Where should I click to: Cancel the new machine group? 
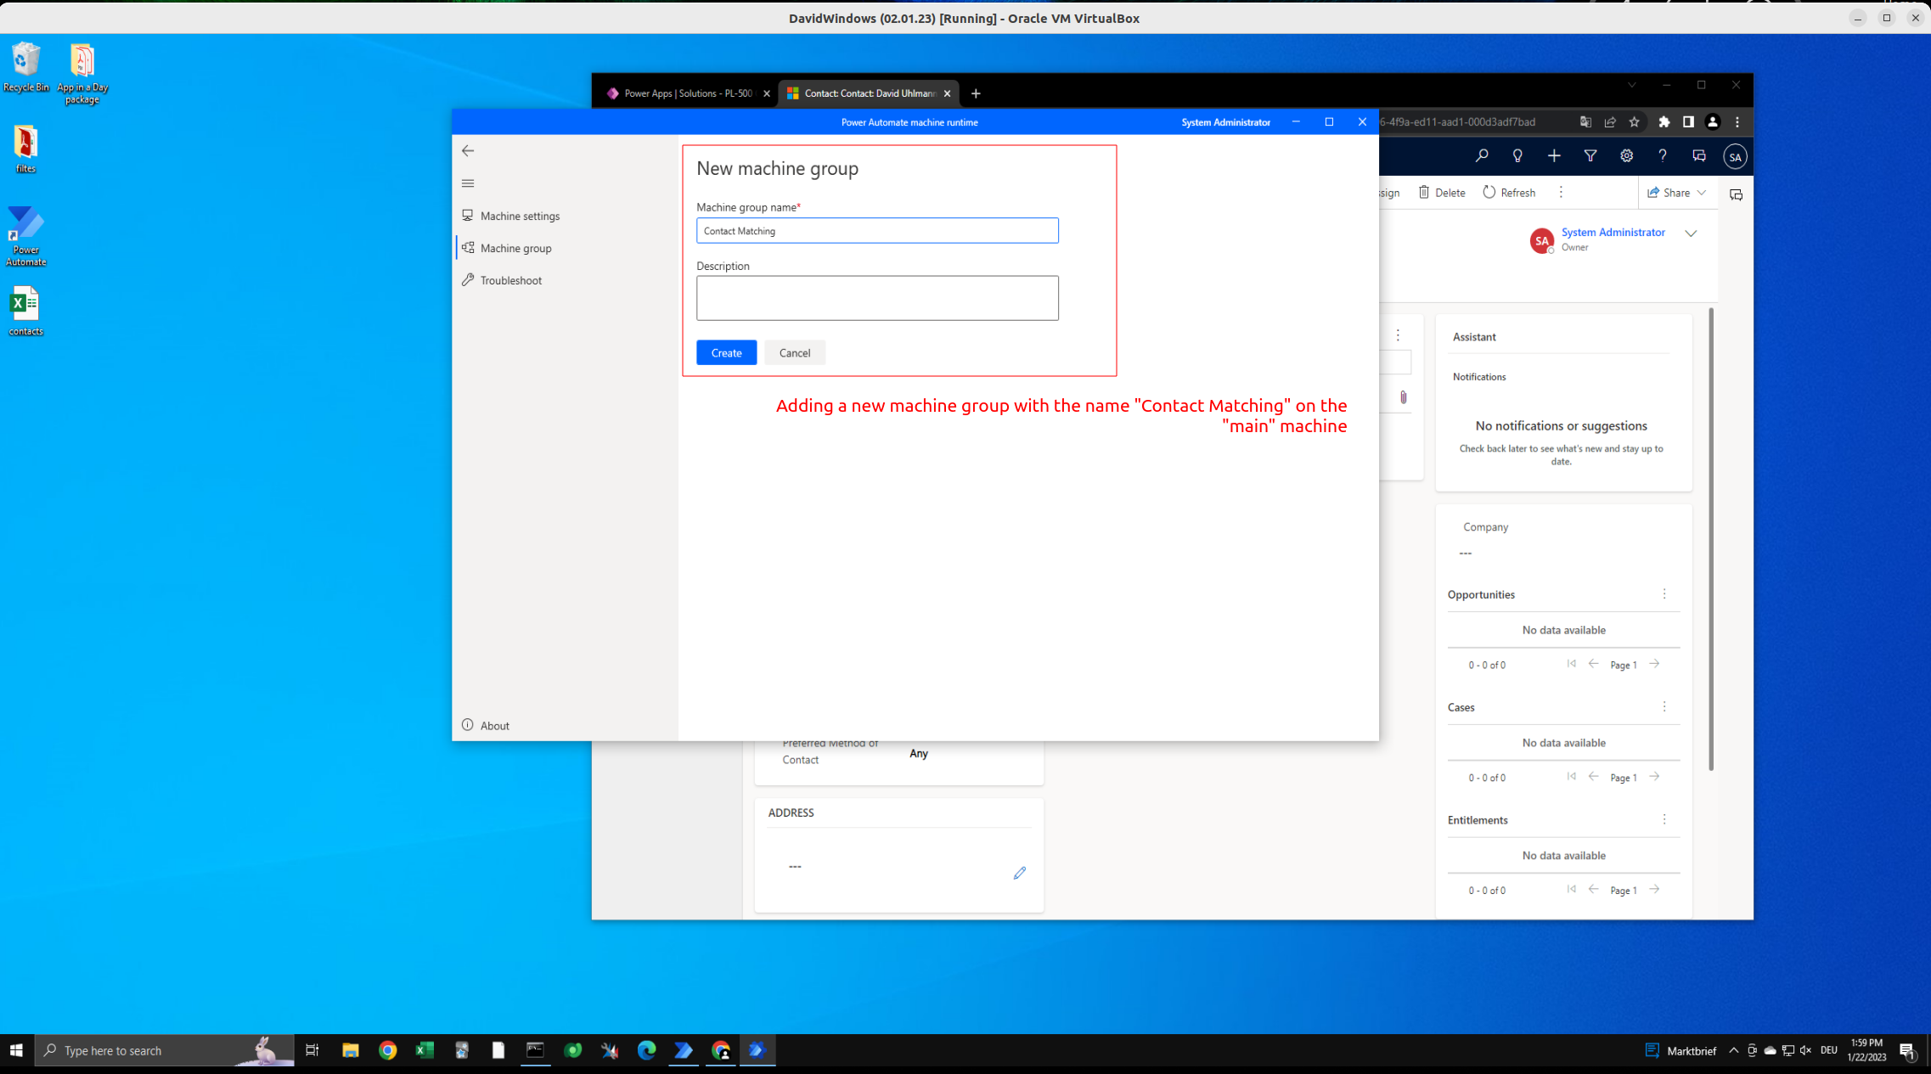click(x=794, y=353)
